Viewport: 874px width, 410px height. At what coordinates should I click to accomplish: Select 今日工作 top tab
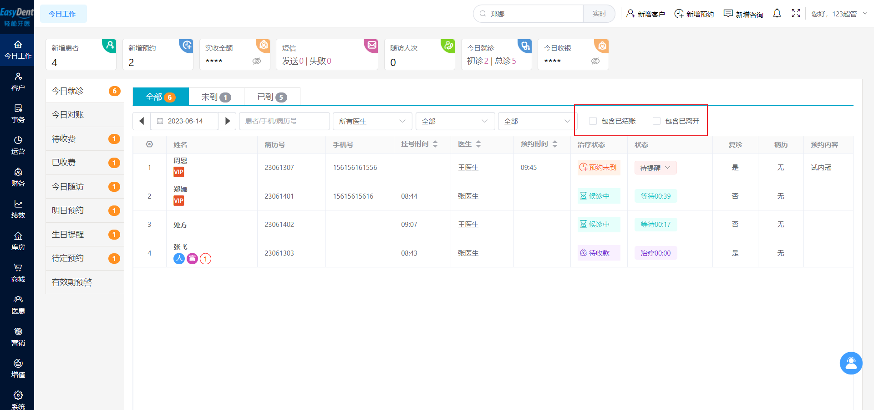tap(63, 14)
